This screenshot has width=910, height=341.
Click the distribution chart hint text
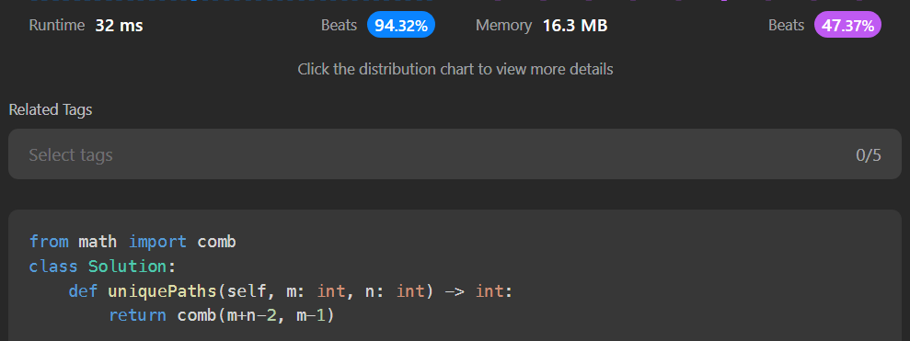455,70
